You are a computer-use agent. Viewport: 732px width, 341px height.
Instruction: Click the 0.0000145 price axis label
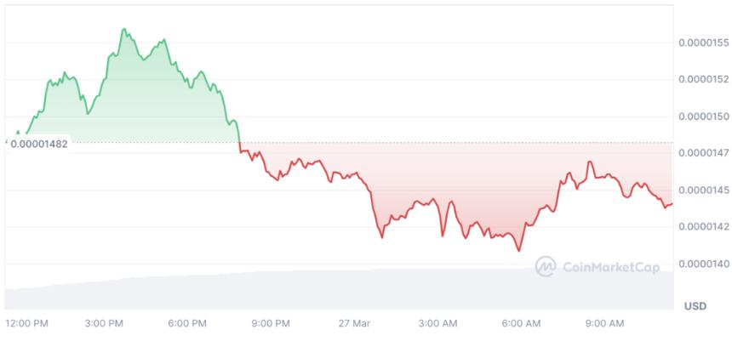(x=704, y=190)
